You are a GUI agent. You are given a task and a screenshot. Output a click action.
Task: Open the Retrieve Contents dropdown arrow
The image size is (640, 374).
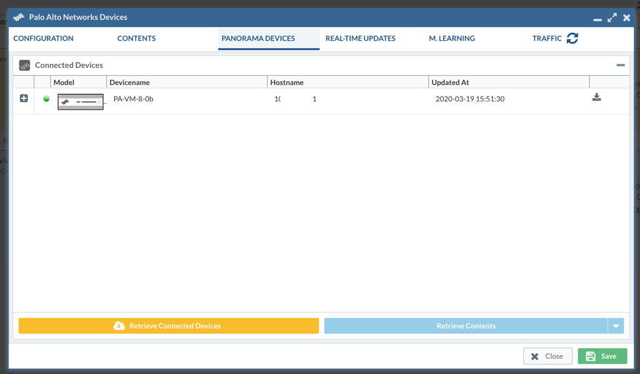(x=616, y=326)
